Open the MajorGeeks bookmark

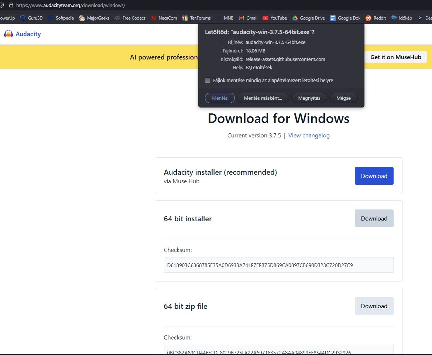(x=94, y=18)
